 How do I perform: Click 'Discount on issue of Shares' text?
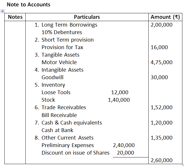(x=76, y=153)
